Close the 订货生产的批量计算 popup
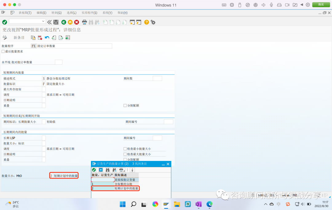Screen dimensions: 332x210 tap(168, 164)
